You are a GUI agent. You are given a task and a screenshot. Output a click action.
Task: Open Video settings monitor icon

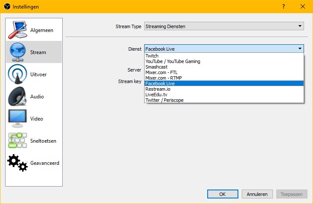(x=17, y=118)
